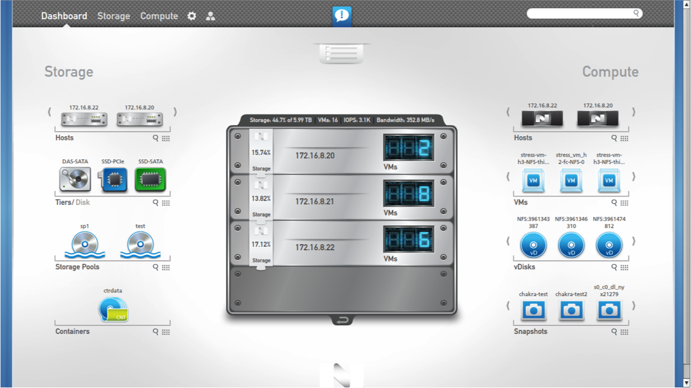
Task: Open the stress_vm_h2-fc-NFS-0 VM icon
Action: tap(571, 181)
